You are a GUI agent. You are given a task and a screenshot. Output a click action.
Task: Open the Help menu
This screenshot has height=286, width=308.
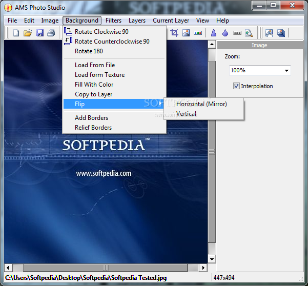(x=222, y=21)
